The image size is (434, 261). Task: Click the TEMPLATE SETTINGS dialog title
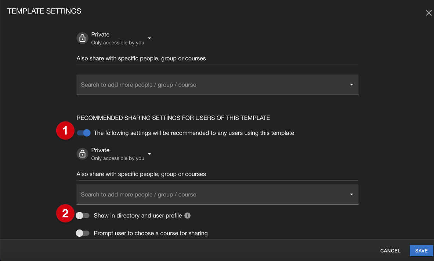44,11
